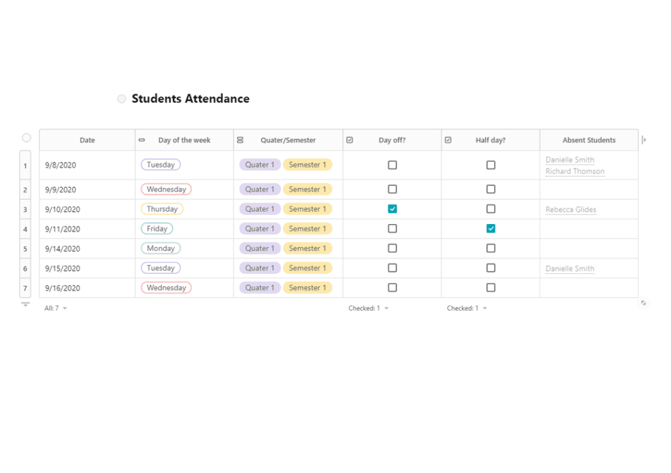Open Richard Thomson absent student link
Screen dimensions: 671x473
575,171
